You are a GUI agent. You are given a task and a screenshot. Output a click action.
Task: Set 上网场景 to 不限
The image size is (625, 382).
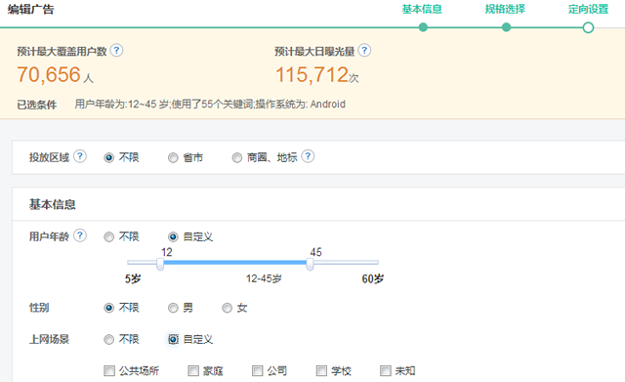point(108,340)
